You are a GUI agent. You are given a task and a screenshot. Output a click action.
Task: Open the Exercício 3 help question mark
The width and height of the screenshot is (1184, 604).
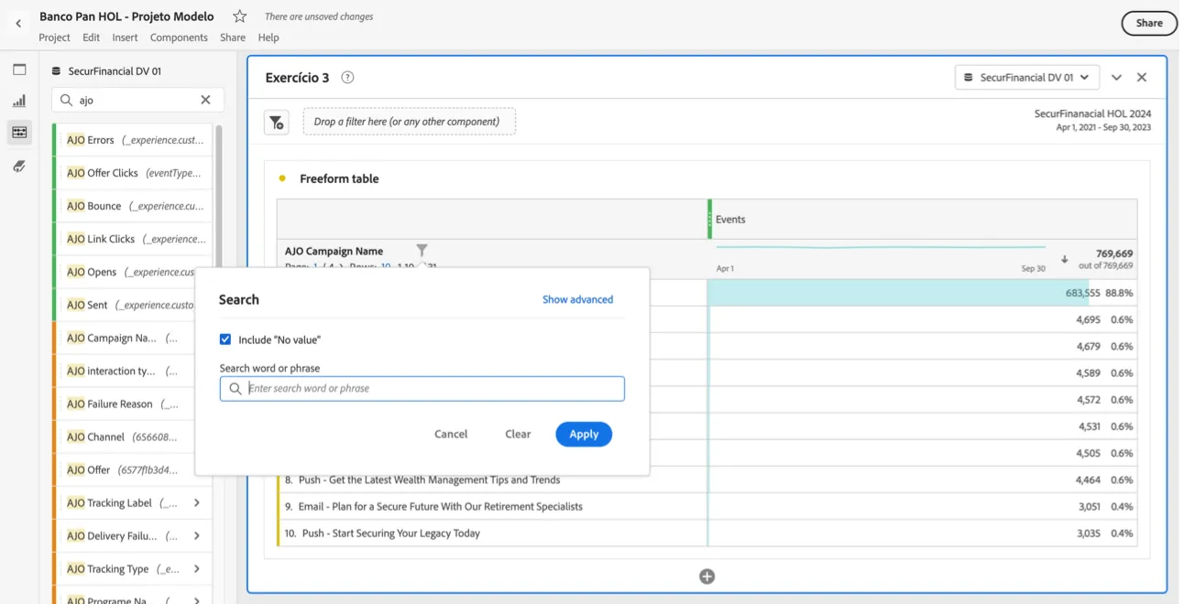[x=347, y=78]
